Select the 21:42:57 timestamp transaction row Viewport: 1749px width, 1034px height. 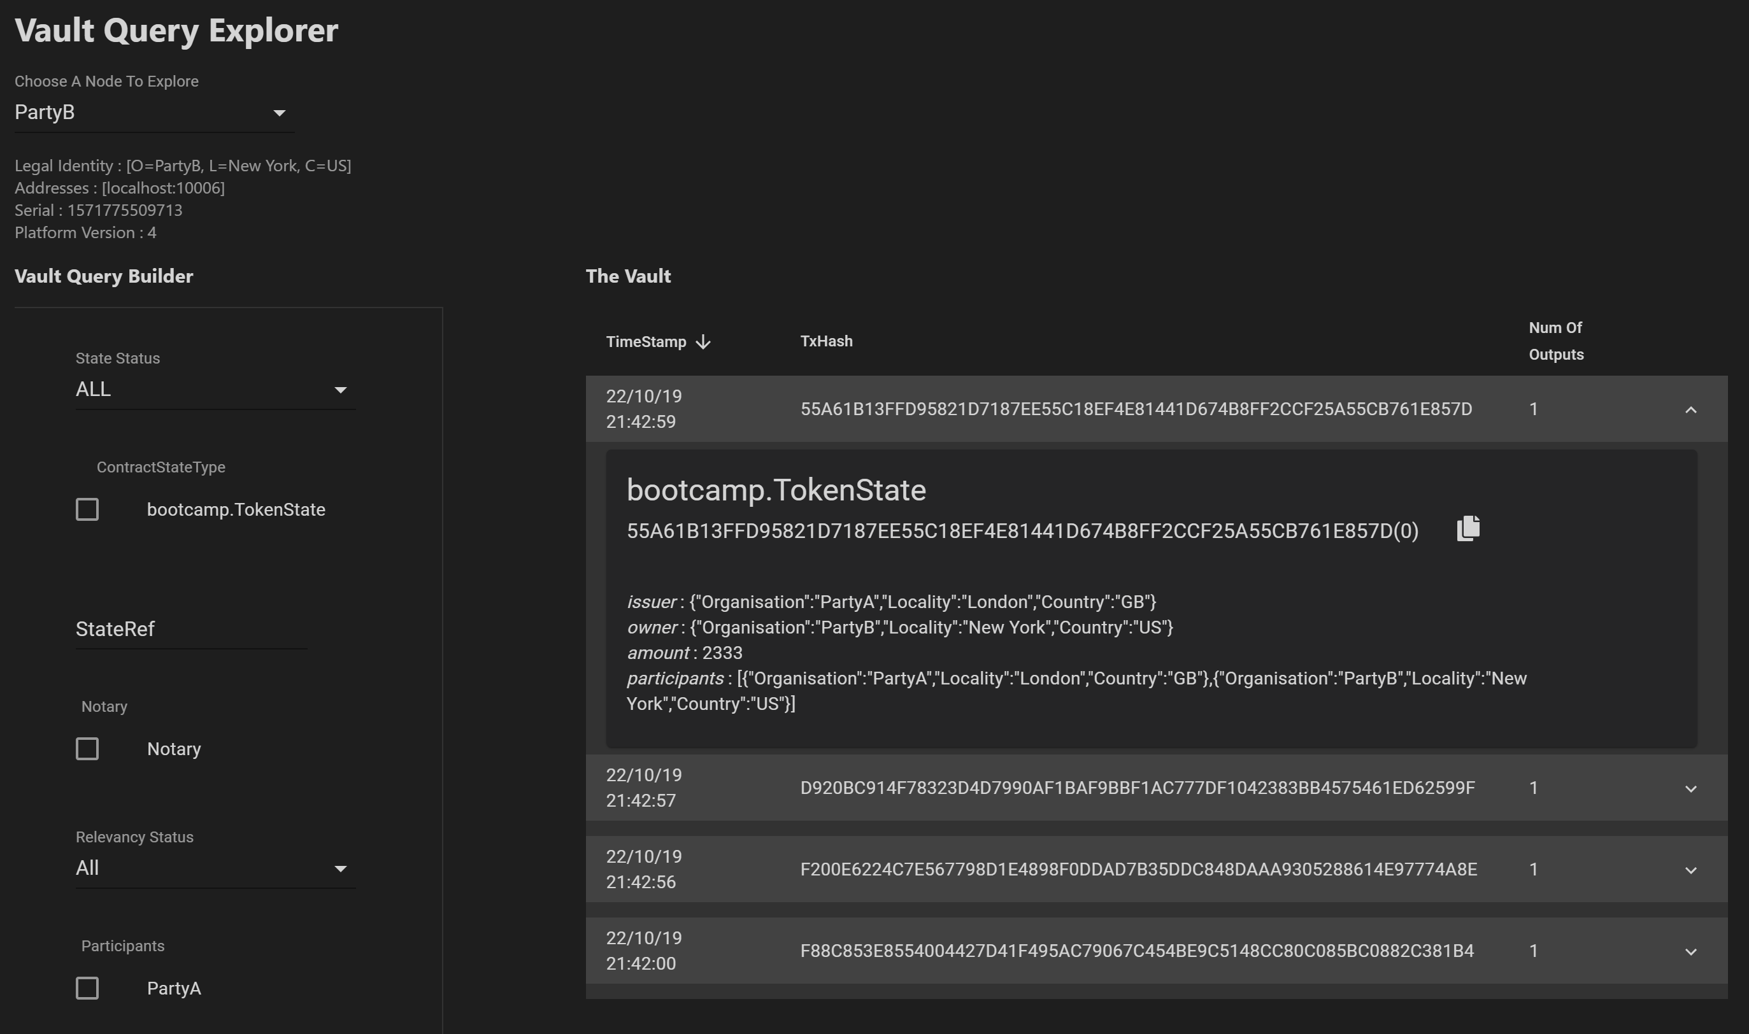[x=641, y=788]
